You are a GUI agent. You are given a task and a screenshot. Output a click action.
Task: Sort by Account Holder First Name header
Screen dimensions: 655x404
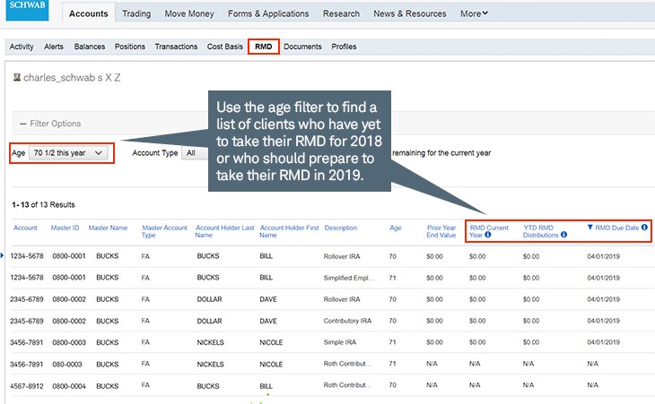point(289,231)
